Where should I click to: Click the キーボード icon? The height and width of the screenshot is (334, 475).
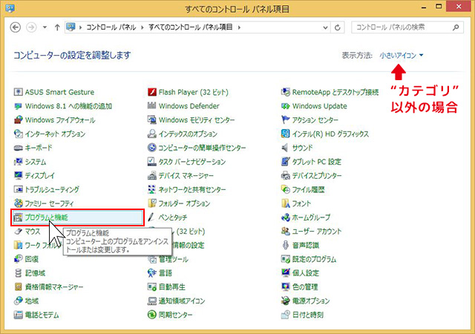point(18,148)
